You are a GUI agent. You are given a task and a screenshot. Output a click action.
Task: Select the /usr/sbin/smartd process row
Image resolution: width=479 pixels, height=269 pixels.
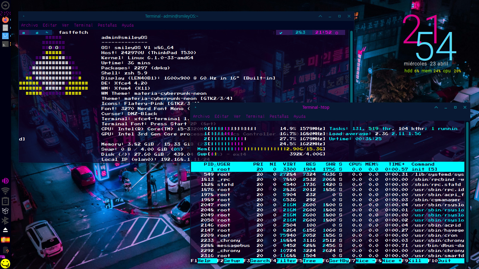click(x=328, y=256)
